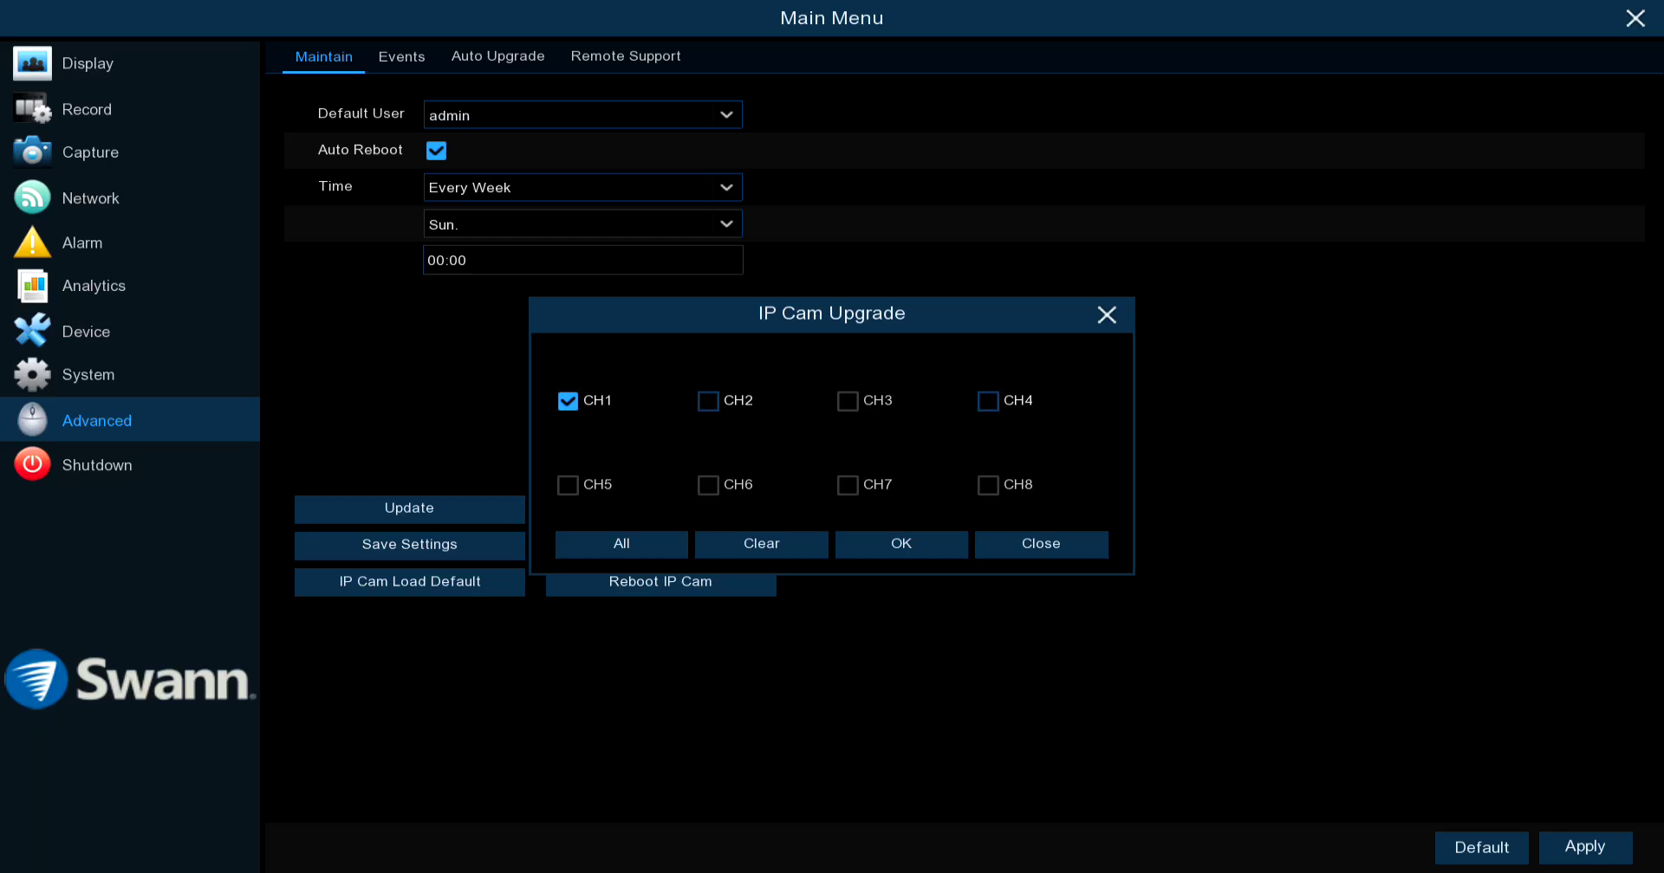
Task: Click the 00:00 time input field
Action: [582, 261]
